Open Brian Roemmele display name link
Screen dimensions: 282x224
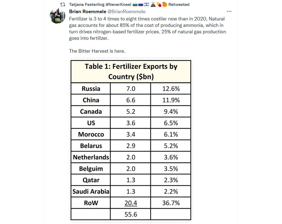click(x=88, y=12)
